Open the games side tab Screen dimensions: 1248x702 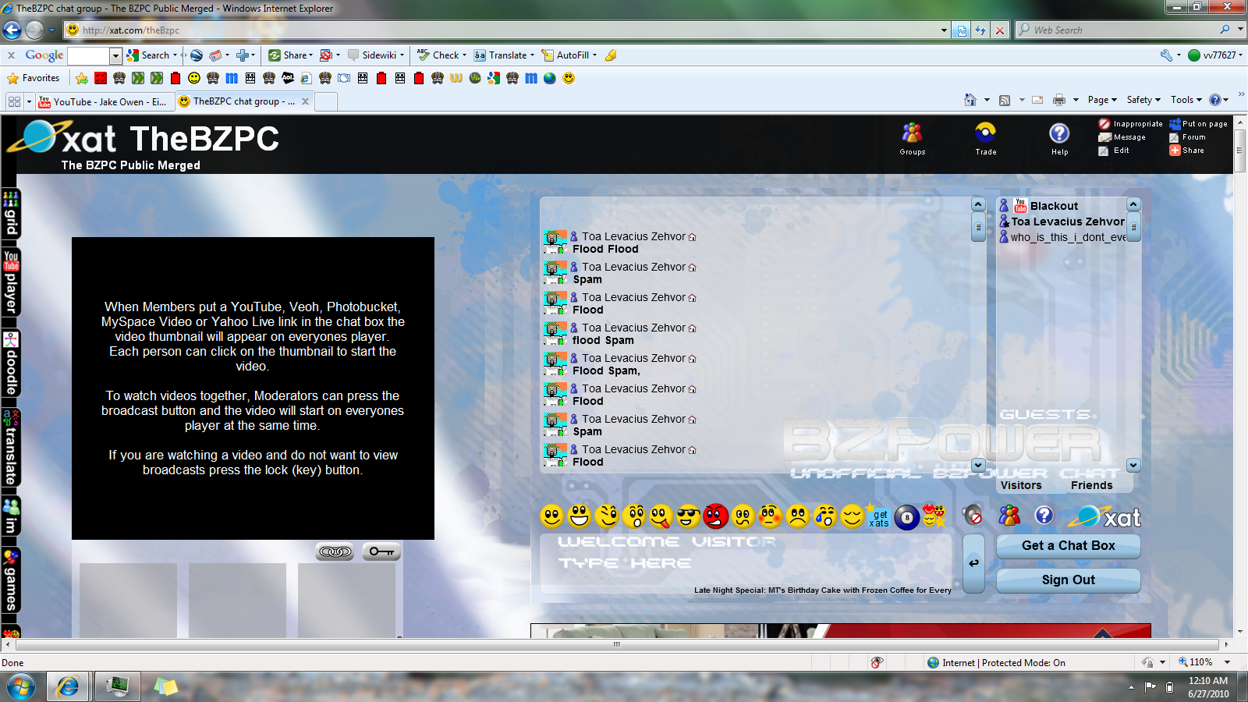(x=11, y=580)
